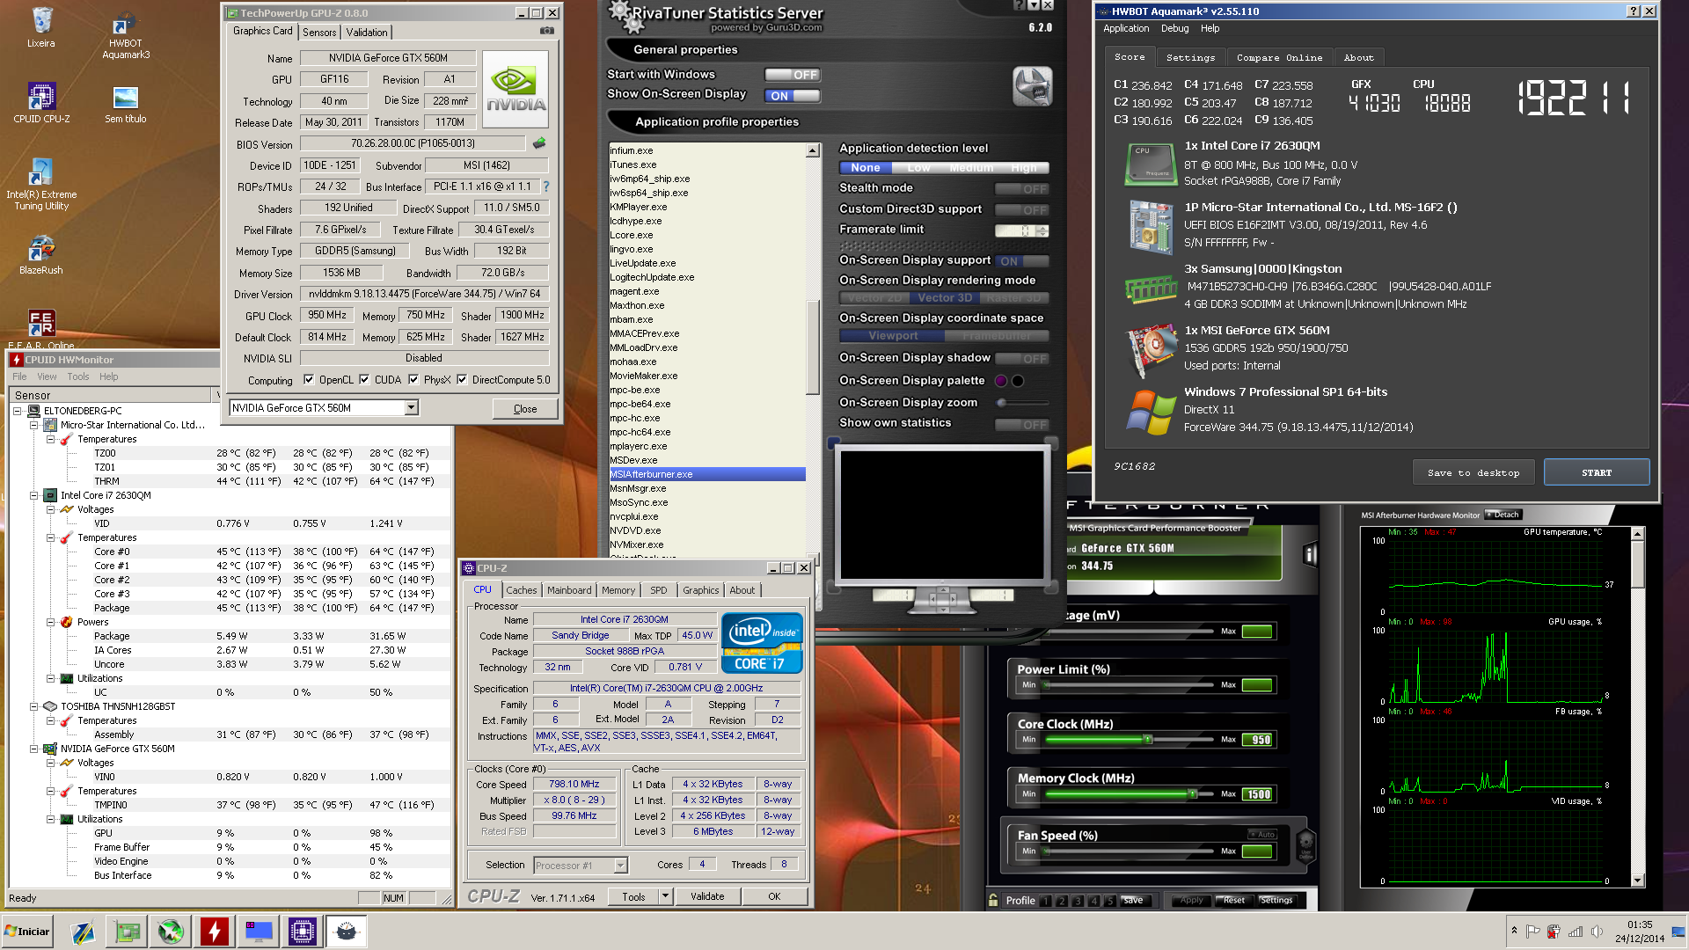Viewport: 1689px width, 950px height.
Task: Click Save to desktop button
Action: [x=1473, y=472]
